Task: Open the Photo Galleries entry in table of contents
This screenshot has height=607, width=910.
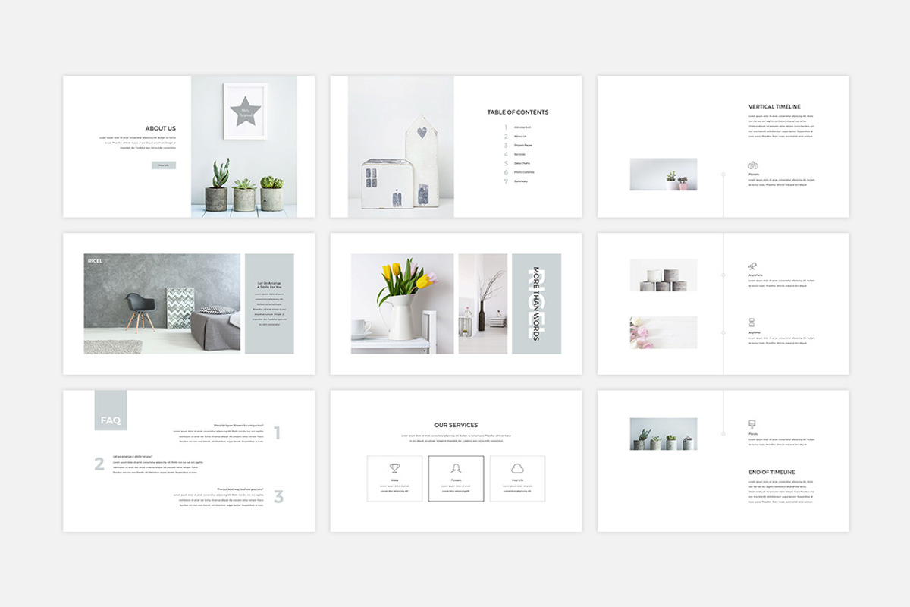Action: [x=524, y=172]
